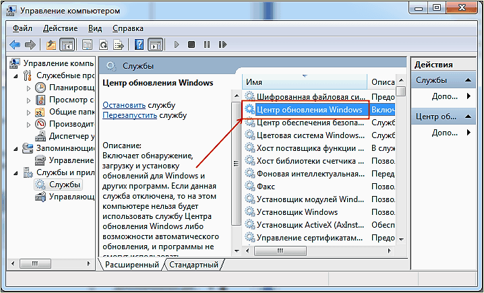Collapse the Запоминающие устройства tree node
The width and height of the screenshot is (484, 293).
[x=16, y=149]
